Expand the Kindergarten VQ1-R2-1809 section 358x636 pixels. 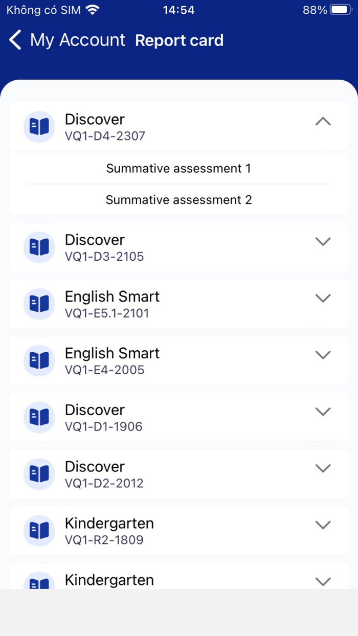pos(323,525)
